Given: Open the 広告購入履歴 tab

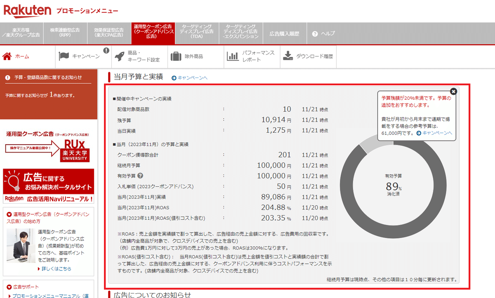Looking at the screenshot, I should [285, 33].
